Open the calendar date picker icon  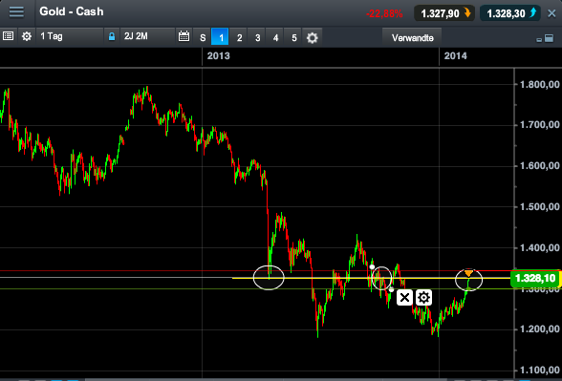click(x=184, y=36)
